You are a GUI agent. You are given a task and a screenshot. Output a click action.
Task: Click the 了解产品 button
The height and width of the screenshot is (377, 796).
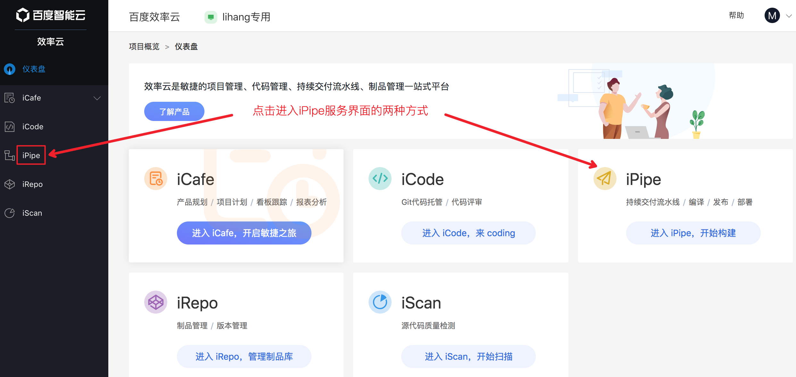[174, 111]
